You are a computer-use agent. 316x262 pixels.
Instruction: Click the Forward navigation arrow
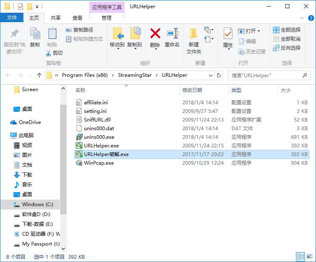20,75
